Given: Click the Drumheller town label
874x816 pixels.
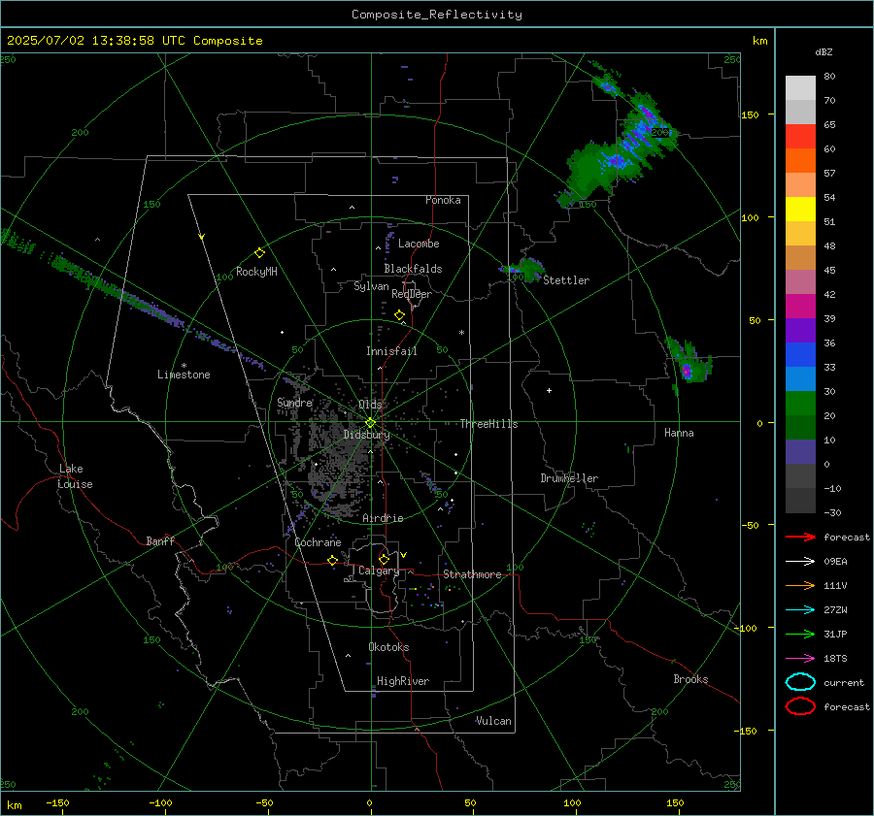Looking at the screenshot, I should [x=569, y=478].
